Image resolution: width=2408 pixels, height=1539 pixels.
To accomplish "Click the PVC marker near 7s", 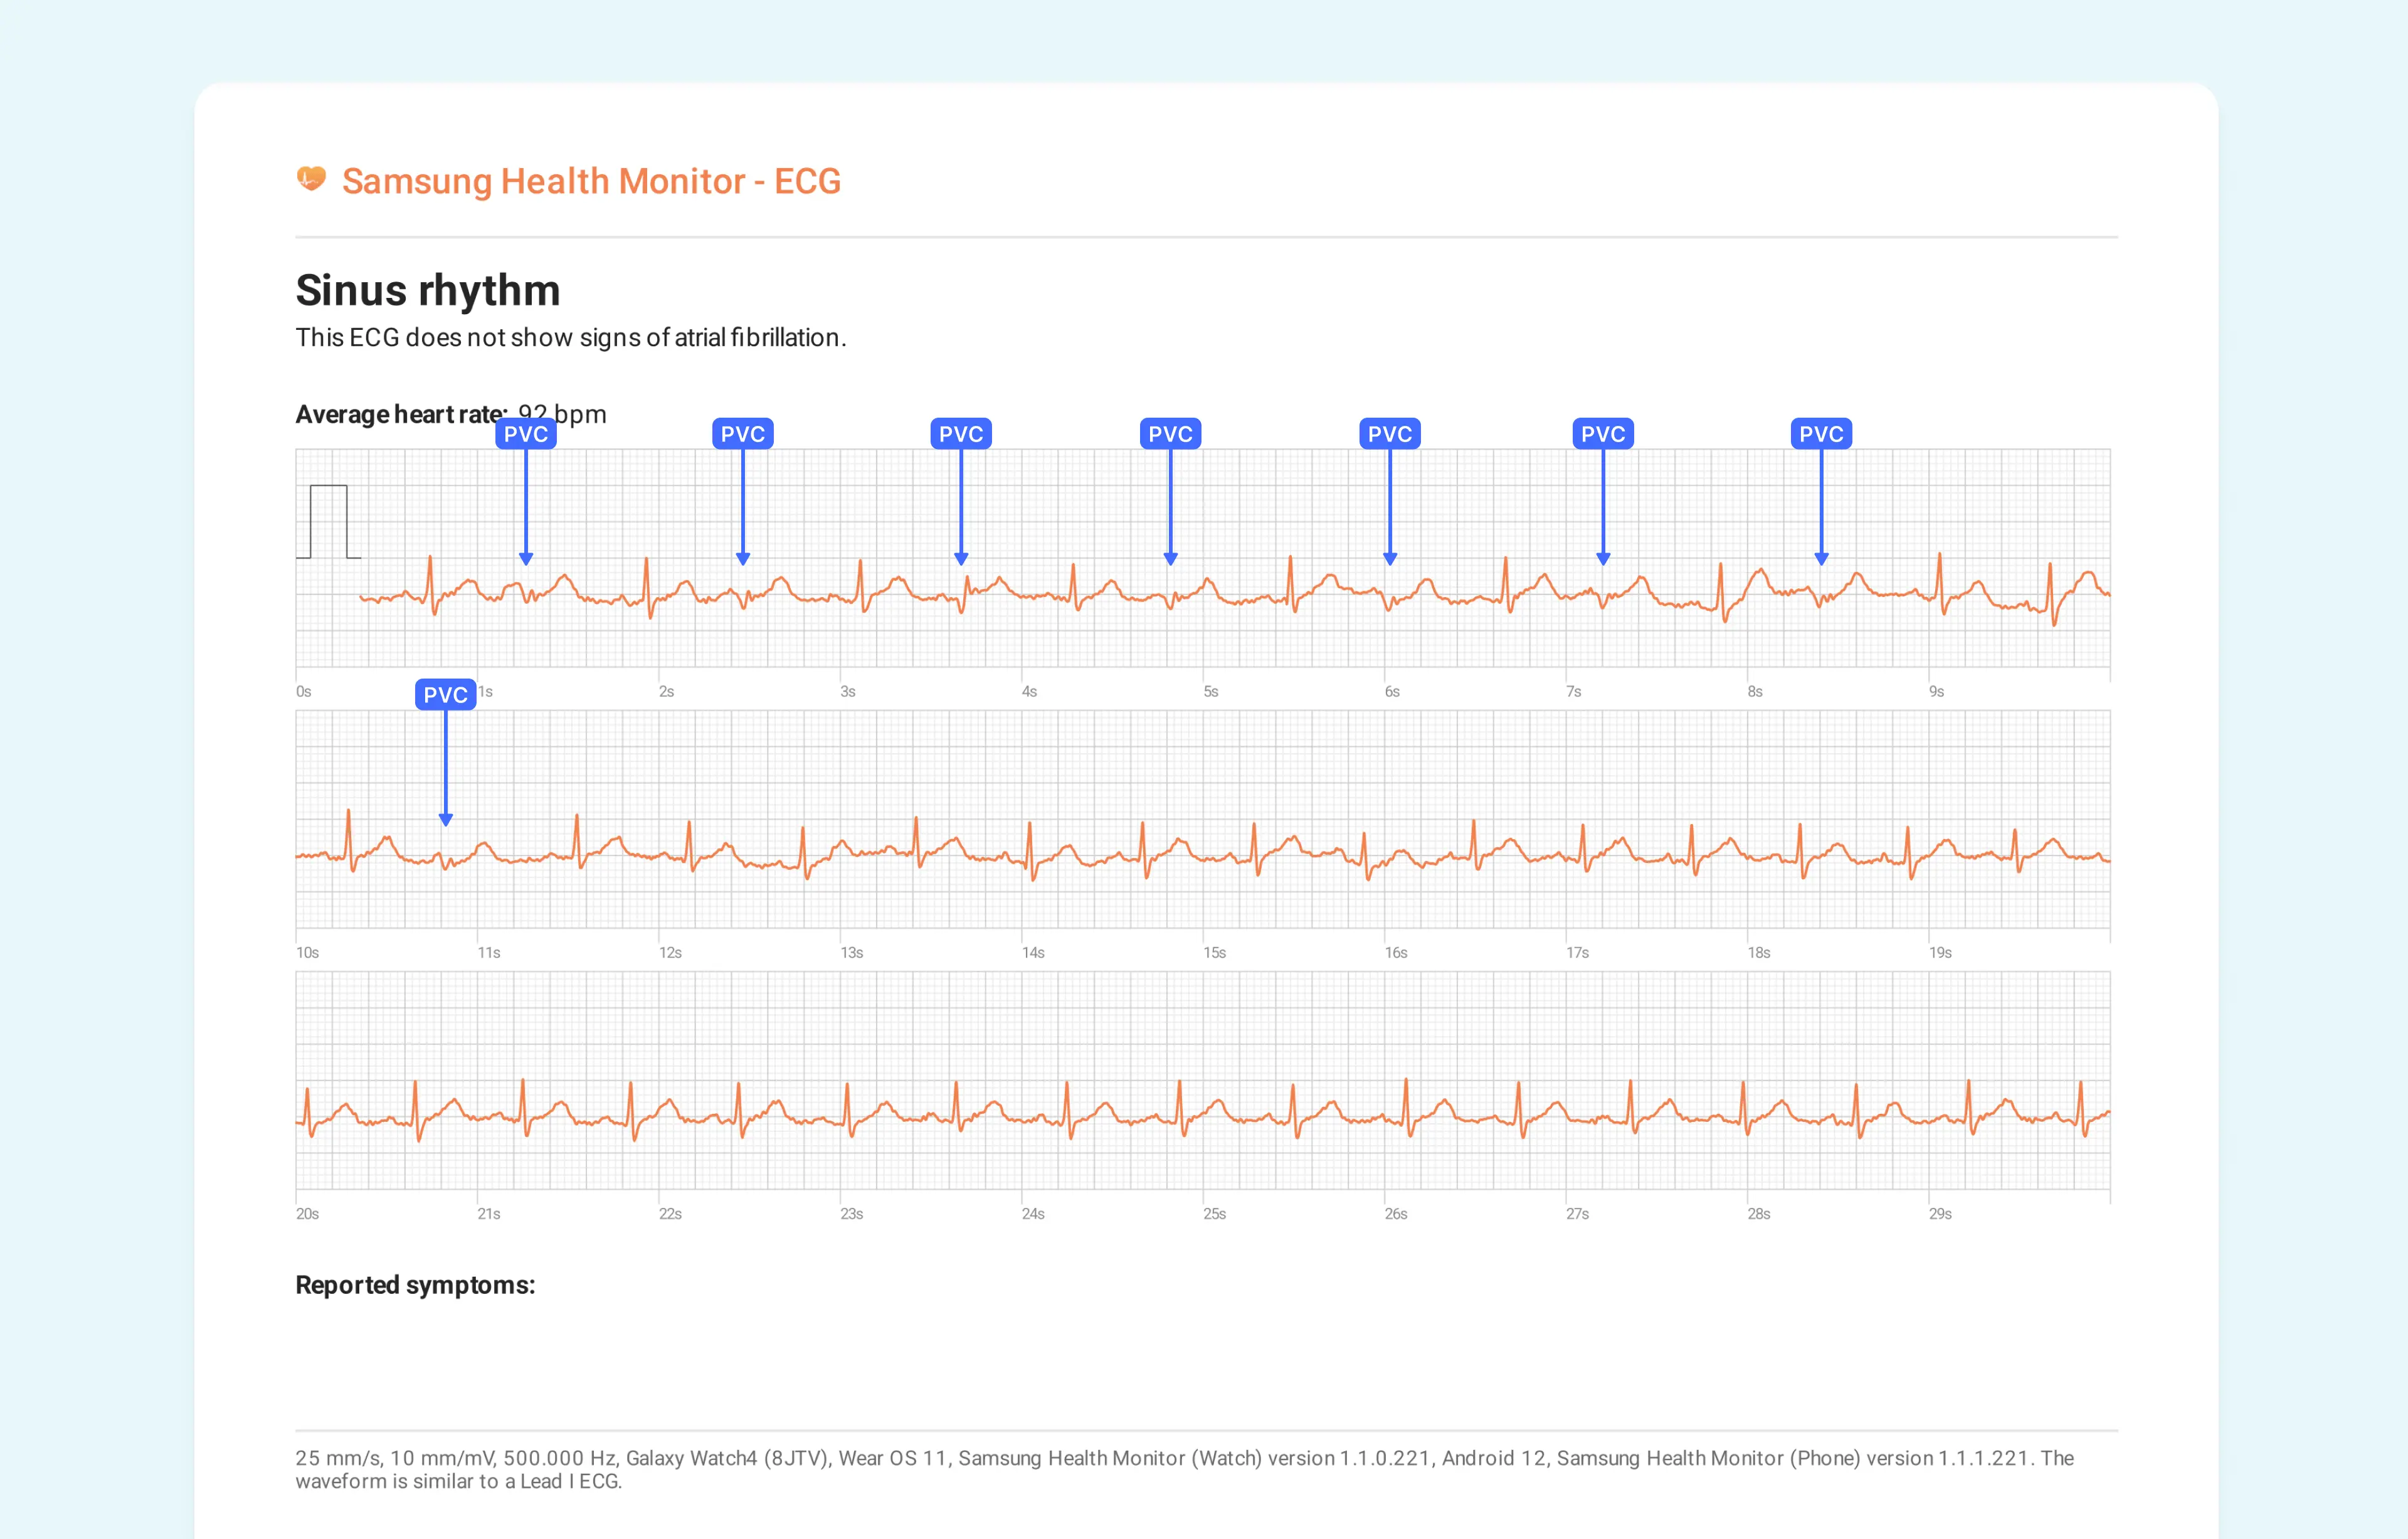I will 1603,433.
